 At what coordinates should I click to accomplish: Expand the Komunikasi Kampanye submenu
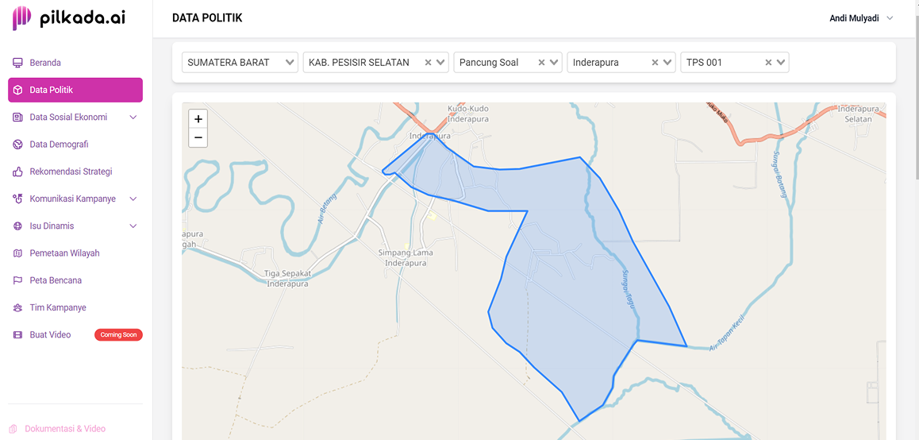133,199
